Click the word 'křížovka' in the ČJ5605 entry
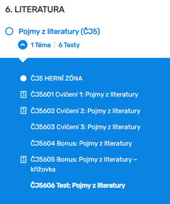This screenshot has height=204, width=170. [x=43, y=170]
